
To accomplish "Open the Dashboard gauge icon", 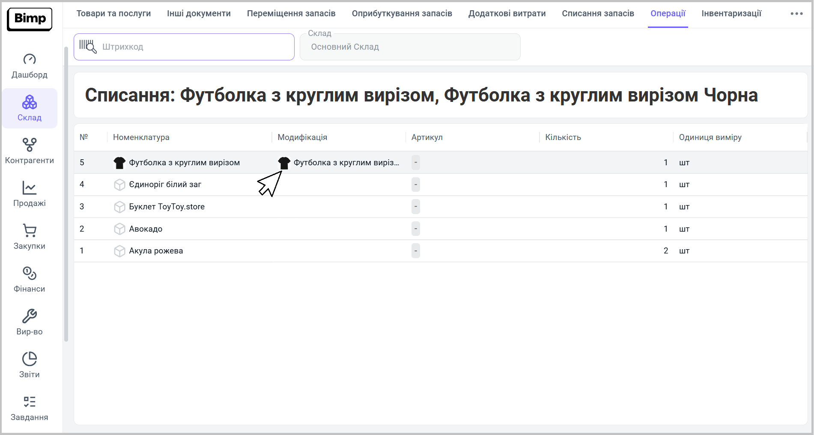I will click(x=30, y=59).
